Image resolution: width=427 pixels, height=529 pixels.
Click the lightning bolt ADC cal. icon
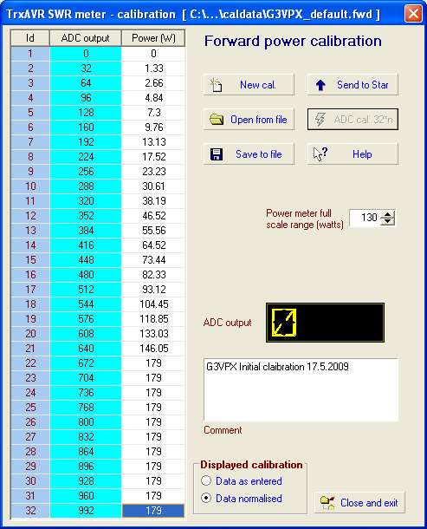[x=320, y=120]
